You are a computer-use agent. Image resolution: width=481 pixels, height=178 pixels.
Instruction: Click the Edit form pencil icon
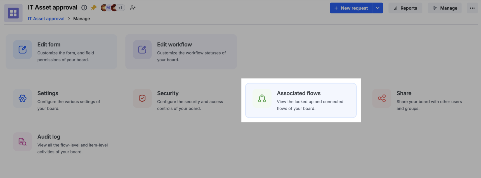[22, 49]
